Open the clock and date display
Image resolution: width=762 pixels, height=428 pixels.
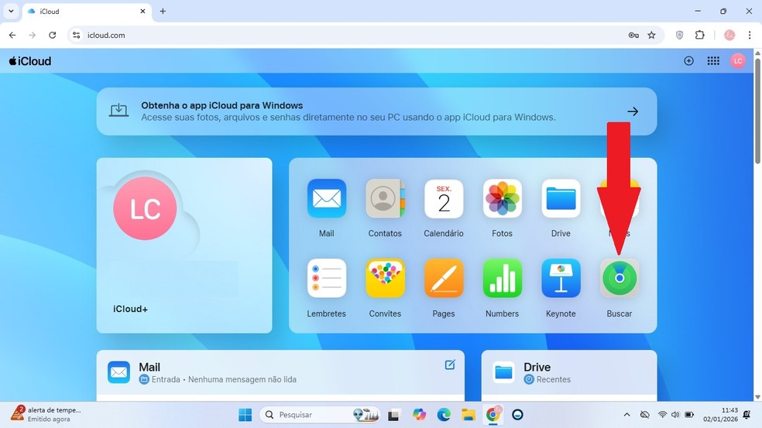(721, 414)
